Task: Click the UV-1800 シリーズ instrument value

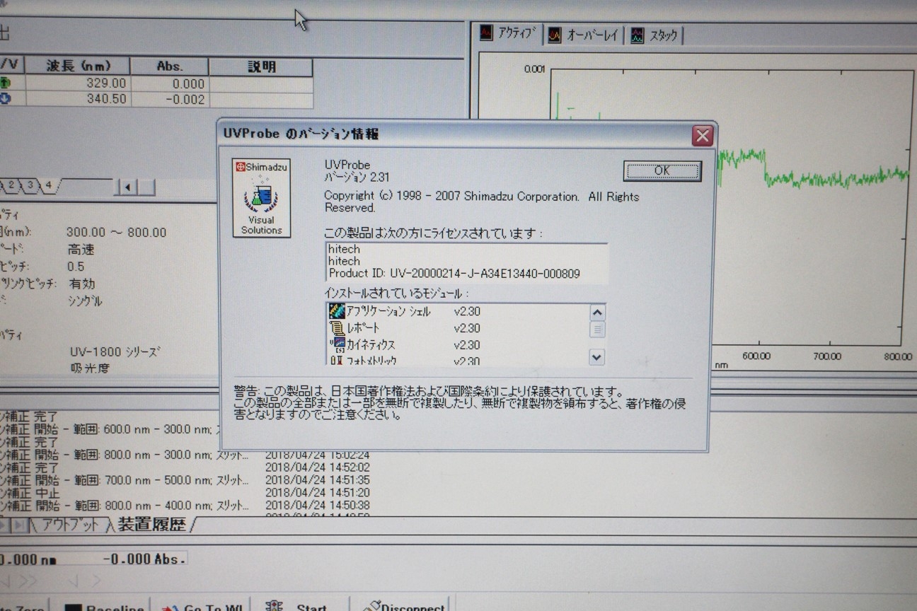Action: coord(115,351)
